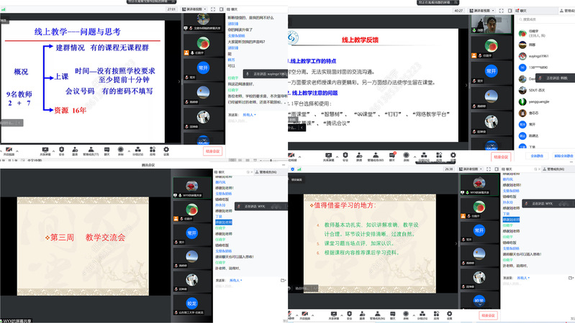Open 聊天 icon in 问题与思考 meeting toolbar

tap(107, 150)
